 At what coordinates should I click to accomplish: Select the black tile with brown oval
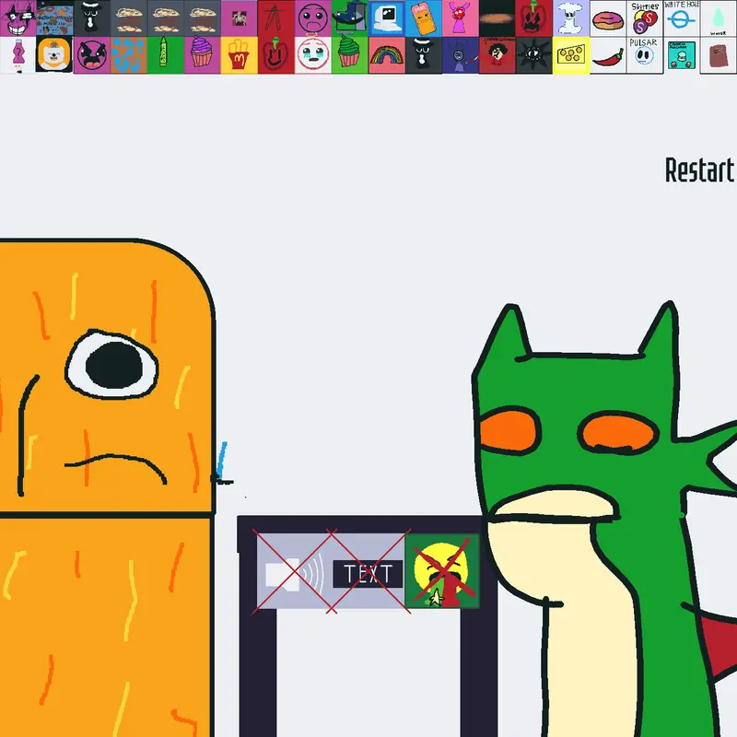(497, 18)
